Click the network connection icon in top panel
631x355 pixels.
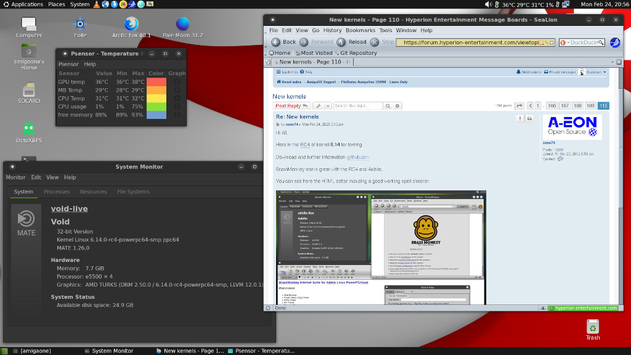pos(566,4)
